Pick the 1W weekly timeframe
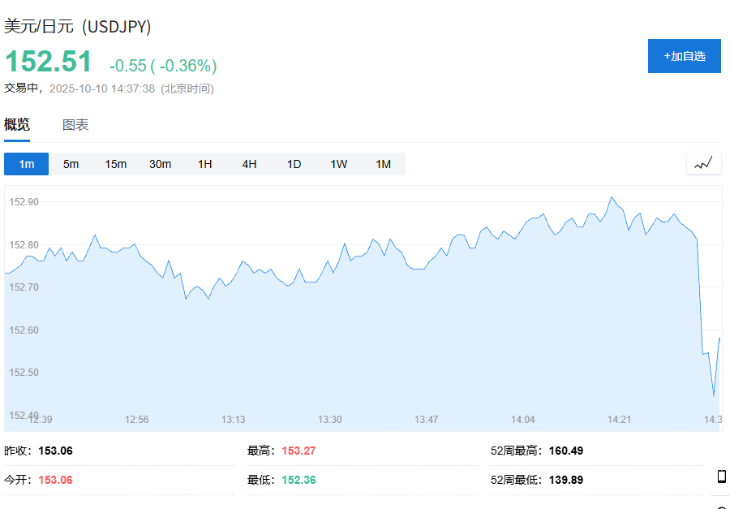730x509 pixels. 338,164
